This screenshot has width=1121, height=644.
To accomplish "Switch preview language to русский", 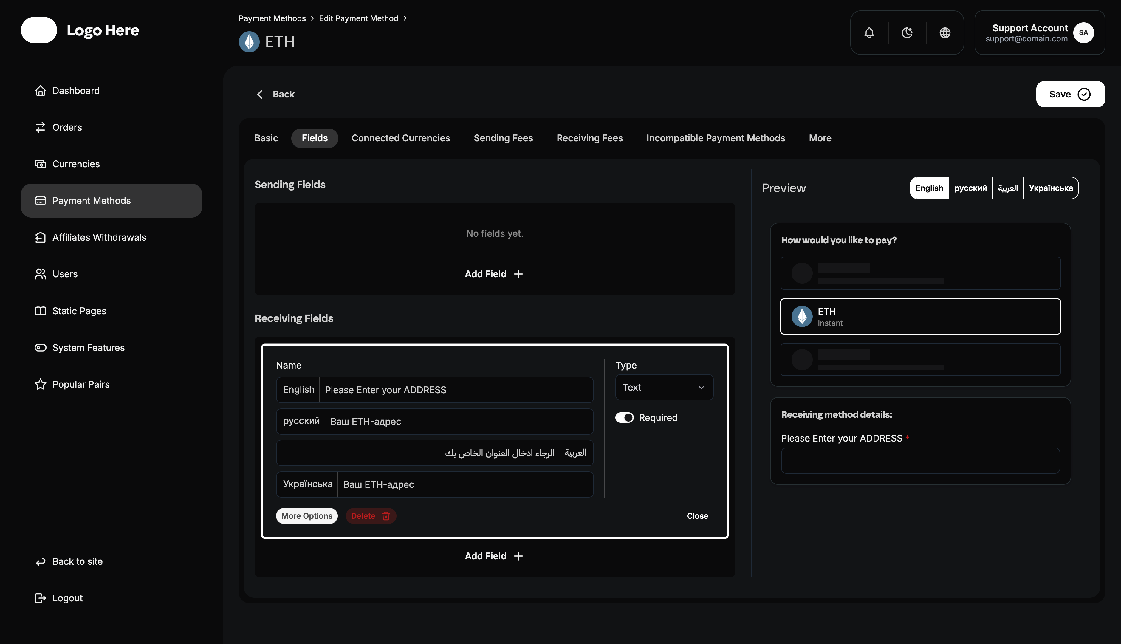I will coord(971,188).
